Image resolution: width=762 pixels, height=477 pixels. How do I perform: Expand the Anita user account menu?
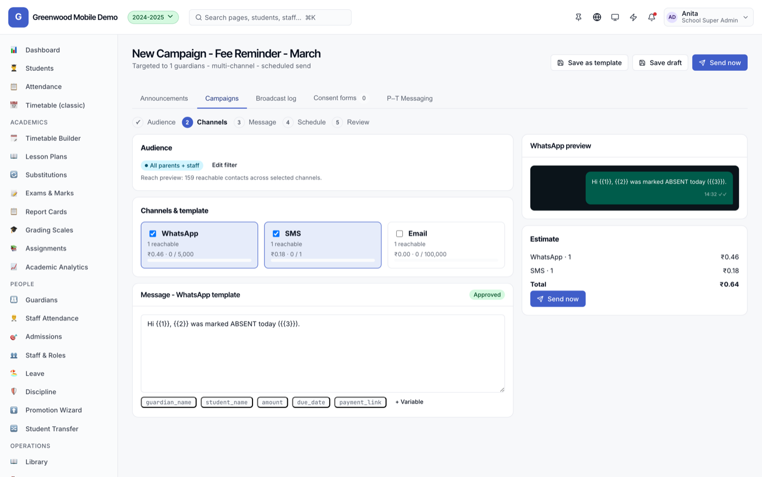(709, 17)
